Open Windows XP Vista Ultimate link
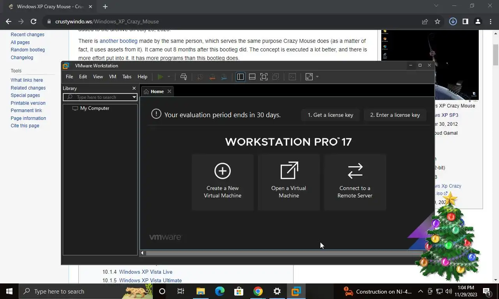The image size is (499, 299). coord(150,281)
